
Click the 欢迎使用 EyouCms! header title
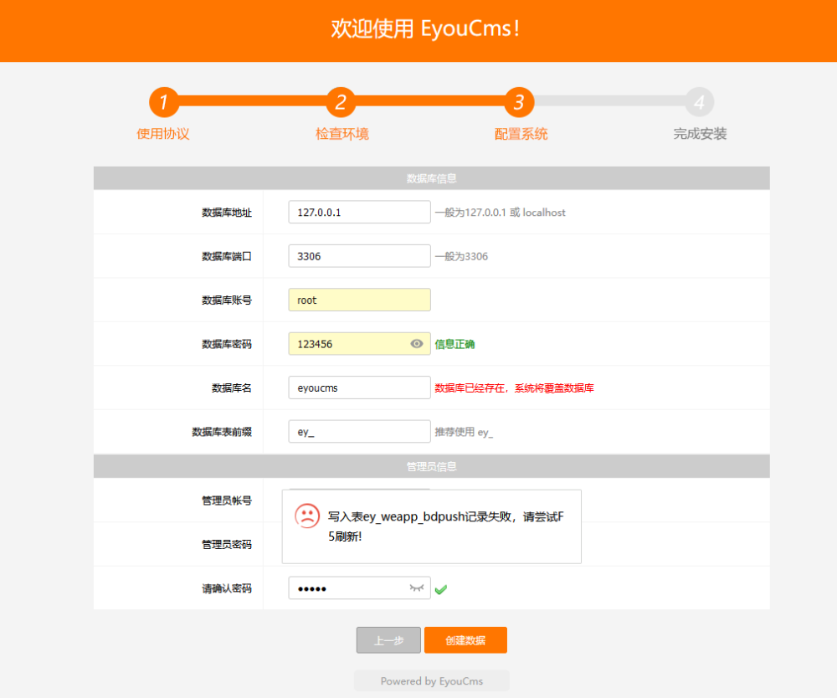pos(425,28)
